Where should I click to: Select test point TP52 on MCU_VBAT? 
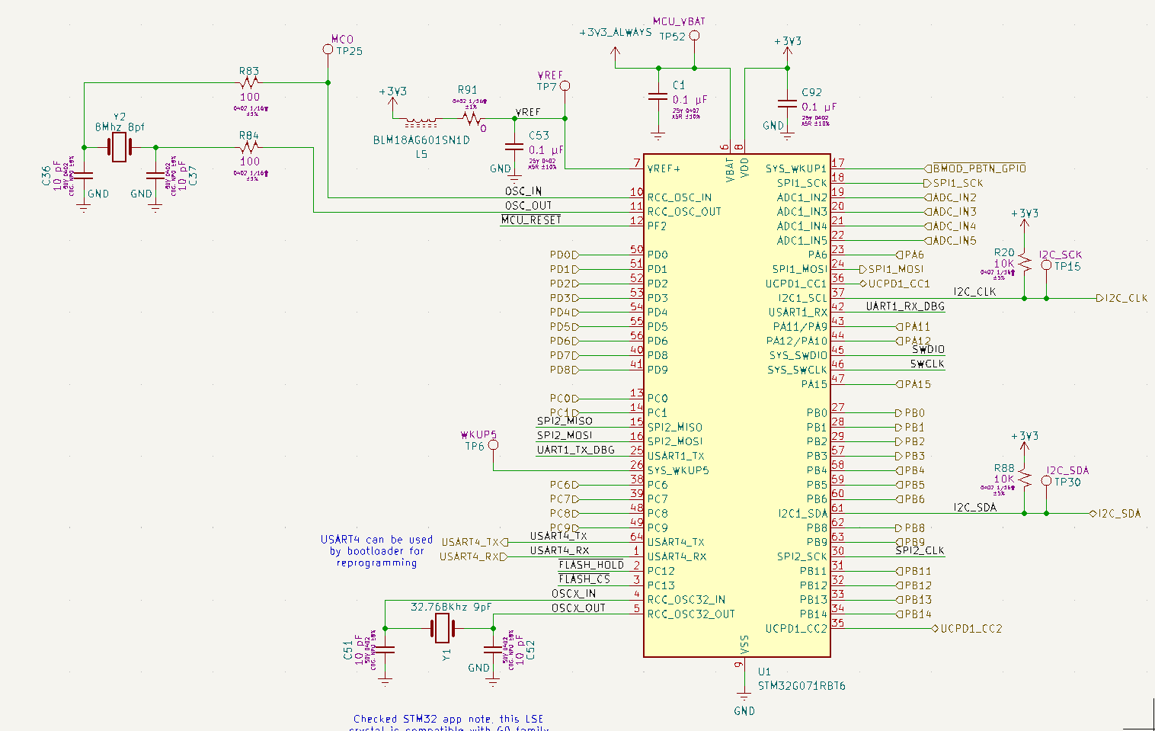click(x=693, y=34)
